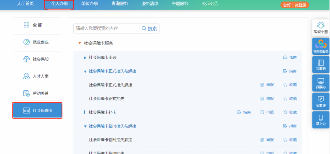
Task: Collapse the 社会保障卡服务 section arrow
Action: [79, 43]
